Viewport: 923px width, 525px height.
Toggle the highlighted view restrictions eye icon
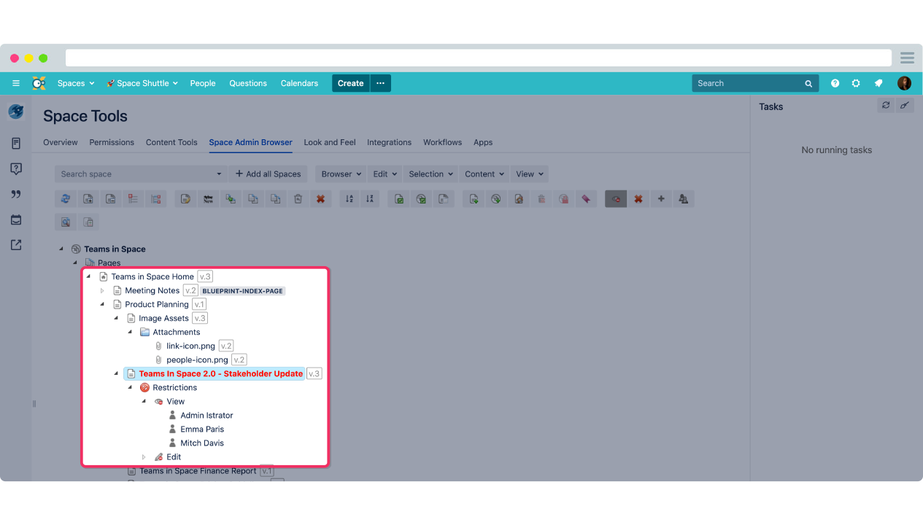(x=615, y=198)
